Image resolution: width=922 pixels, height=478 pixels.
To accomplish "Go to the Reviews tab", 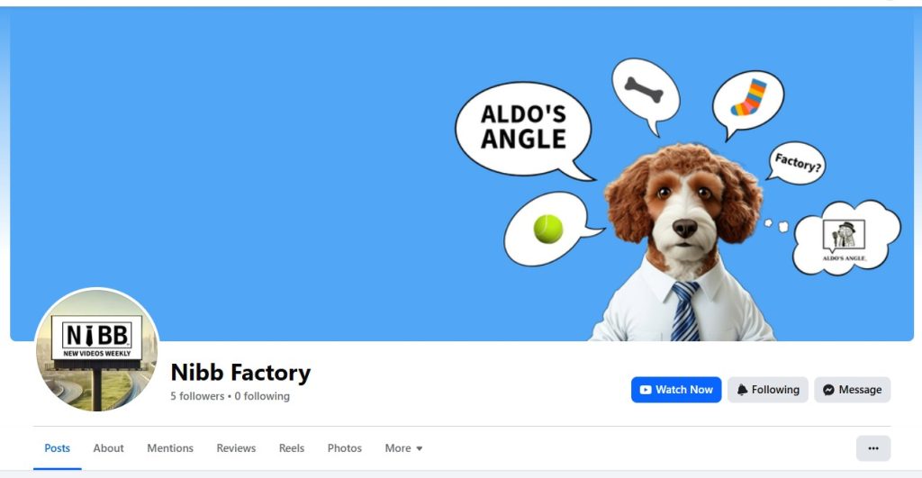I will tap(236, 448).
